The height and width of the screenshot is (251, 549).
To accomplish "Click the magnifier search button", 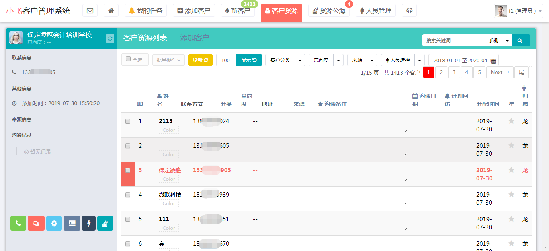I will (520, 41).
